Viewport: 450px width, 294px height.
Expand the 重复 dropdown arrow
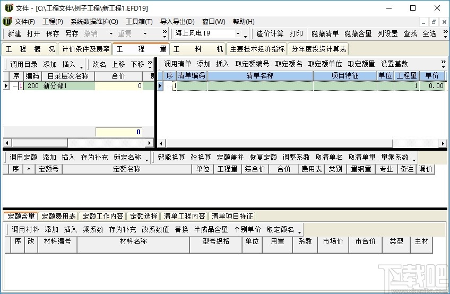(x=145, y=34)
